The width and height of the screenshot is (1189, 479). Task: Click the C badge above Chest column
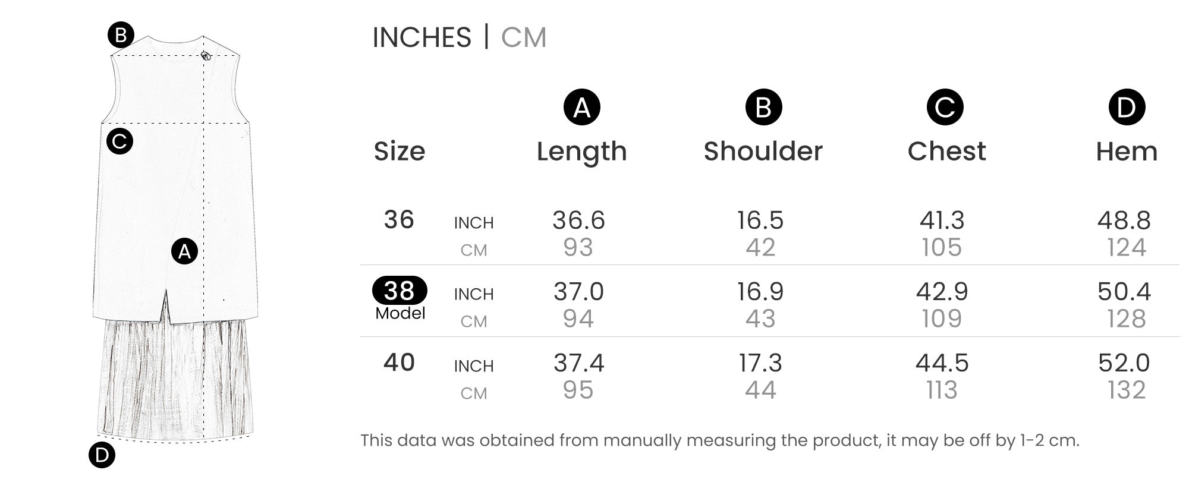(x=945, y=108)
